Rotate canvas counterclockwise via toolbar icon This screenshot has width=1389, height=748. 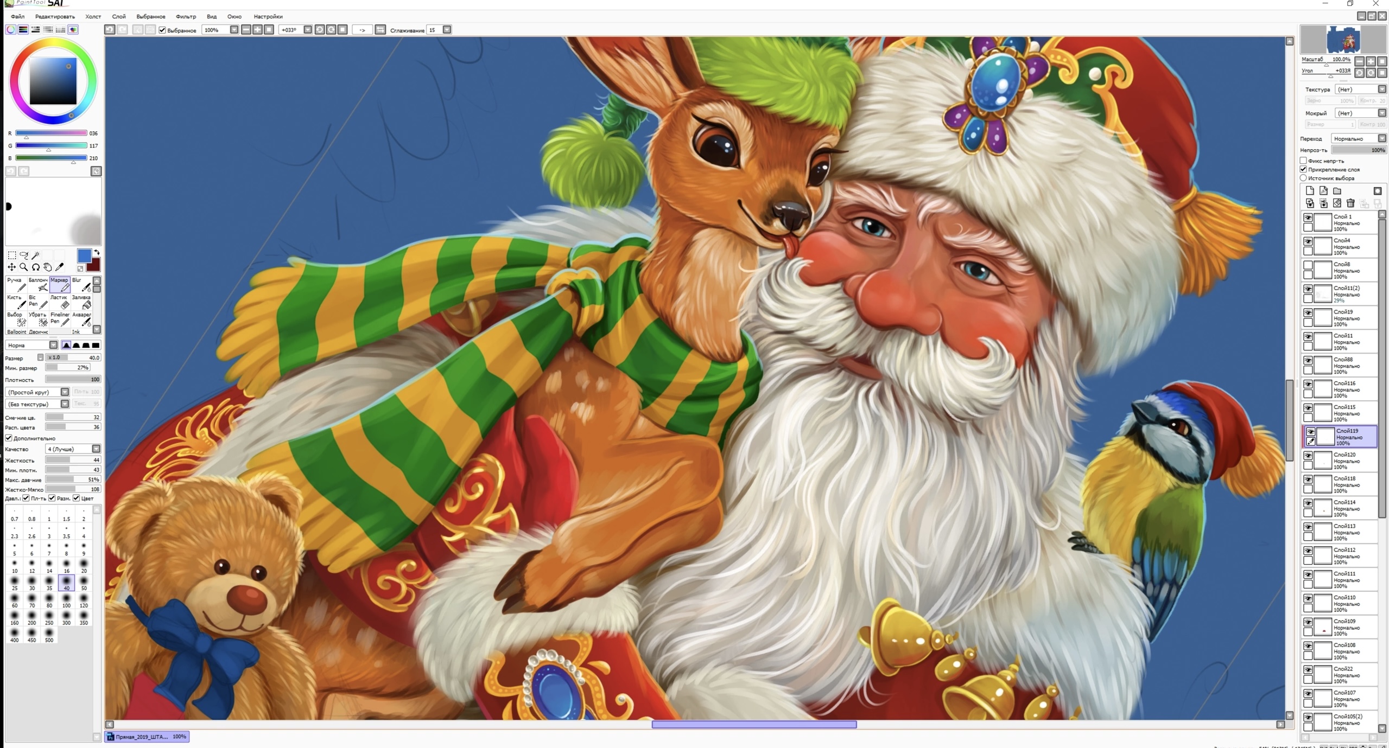pyautogui.click(x=320, y=30)
